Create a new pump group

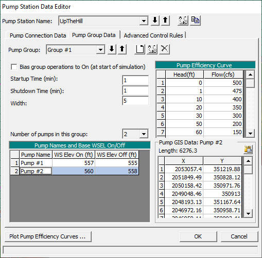[139, 49]
